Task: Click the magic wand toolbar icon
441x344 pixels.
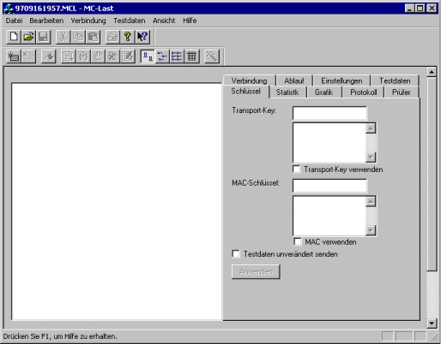Action: pyautogui.click(x=212, y=56)
